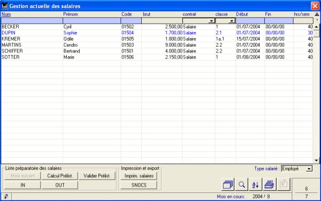The height and width of the screenshot is (201, 321).
Task: Click the printer icon
Action: (270, 184)
